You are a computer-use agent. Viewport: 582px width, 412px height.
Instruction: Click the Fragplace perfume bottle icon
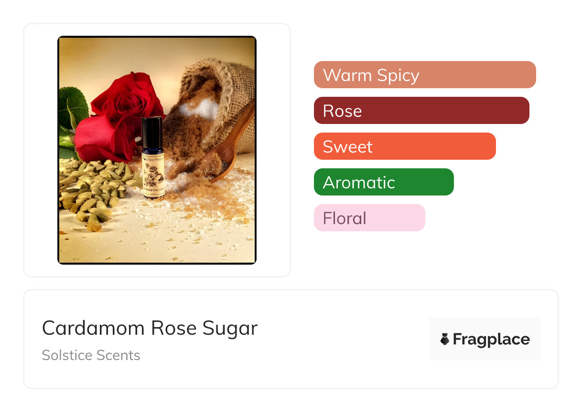click(445, 339)
